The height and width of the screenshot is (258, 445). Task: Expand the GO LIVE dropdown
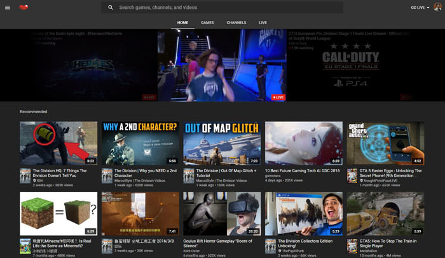click(x=420, y=8)
